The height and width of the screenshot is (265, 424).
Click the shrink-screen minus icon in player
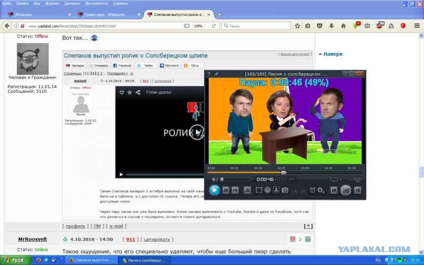click(x=355, y=179)
